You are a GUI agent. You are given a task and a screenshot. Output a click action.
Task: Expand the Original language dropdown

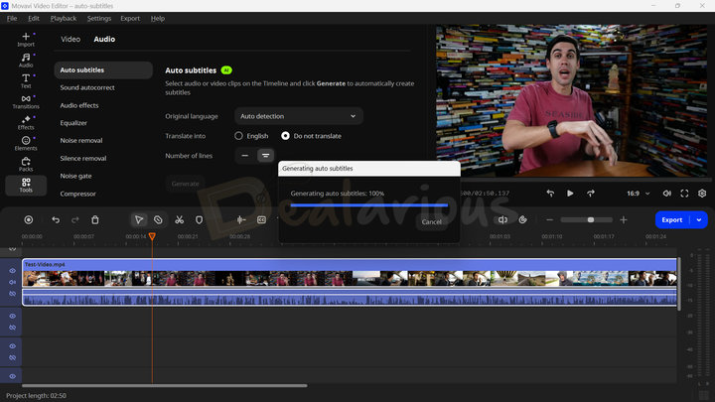(298, 116)
